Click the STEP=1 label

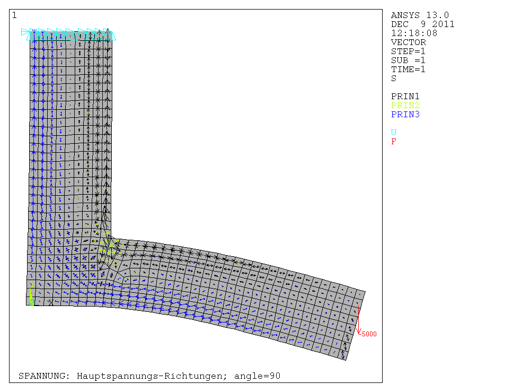(408, 51)
